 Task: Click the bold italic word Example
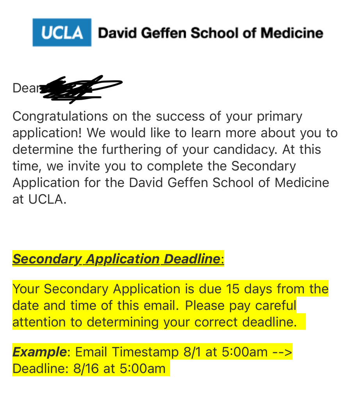[x=39, y=352]
